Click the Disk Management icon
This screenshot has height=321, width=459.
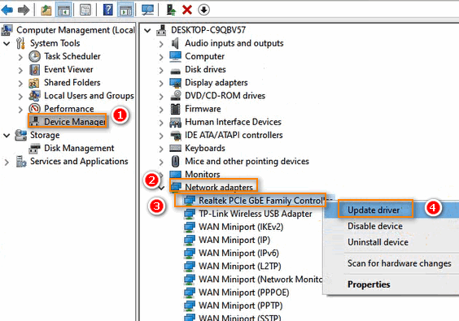pos(34,148)
